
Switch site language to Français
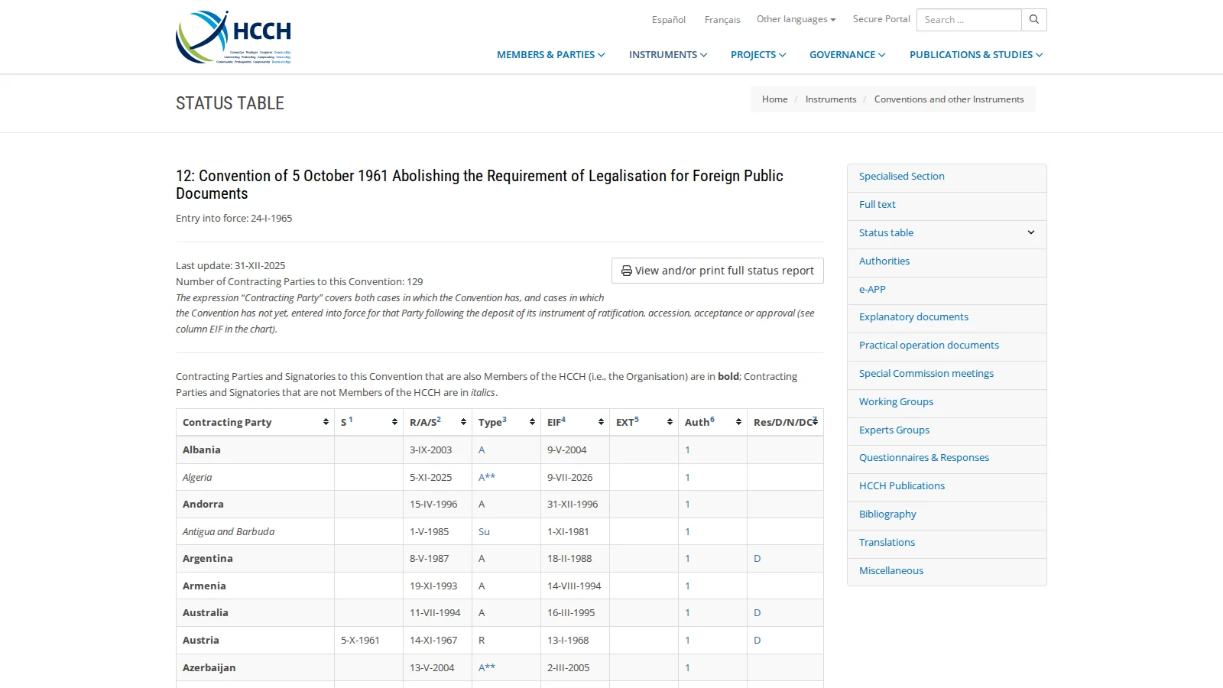[722, 20]
